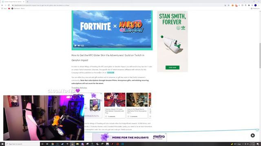Go back using the browser back arrow
Image resolution: width=261 pixels, height=146 pixels.
tap(2, 5)
